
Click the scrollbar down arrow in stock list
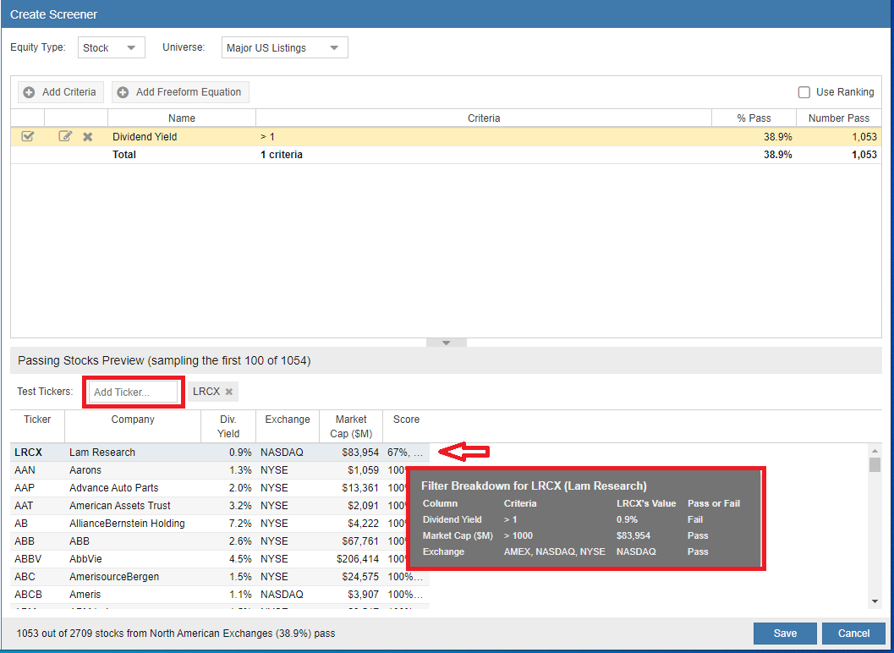point(875,601)
